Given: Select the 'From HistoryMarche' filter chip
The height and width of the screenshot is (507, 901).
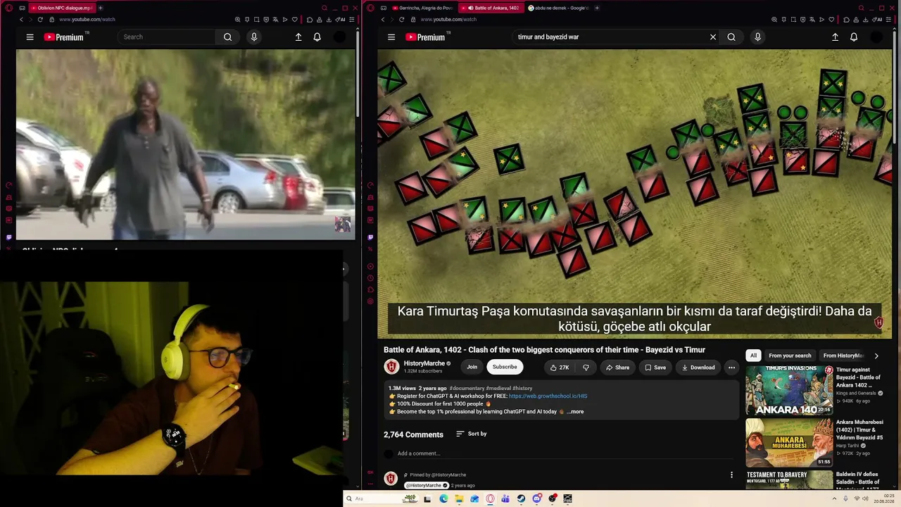Looking at the screenshot, I should pyautogui.click(x=843, y=356).
